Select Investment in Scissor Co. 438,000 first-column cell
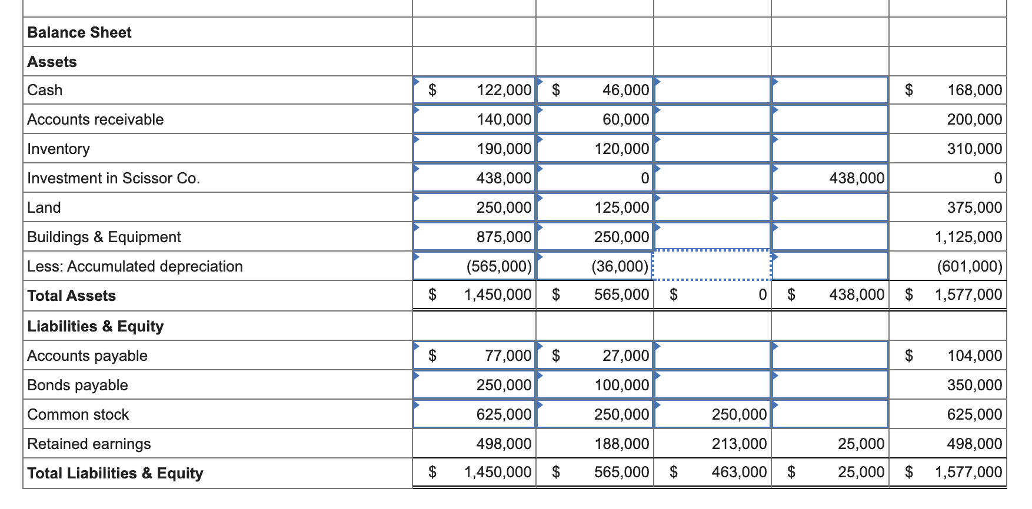 [474, 178]
